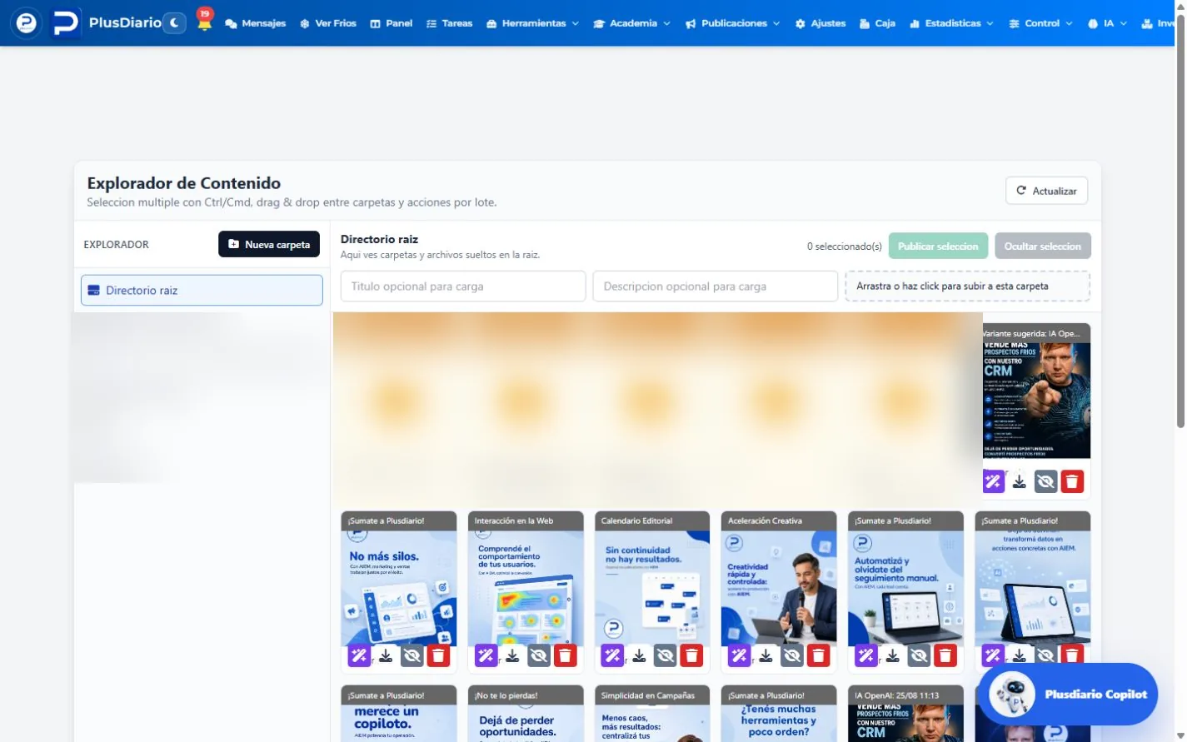
Task: Click the PlusDiario square logo
Action: coord(65,22)
